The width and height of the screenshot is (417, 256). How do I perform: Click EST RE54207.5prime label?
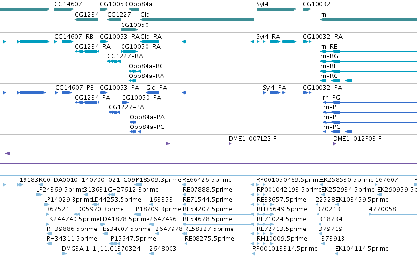207,209
